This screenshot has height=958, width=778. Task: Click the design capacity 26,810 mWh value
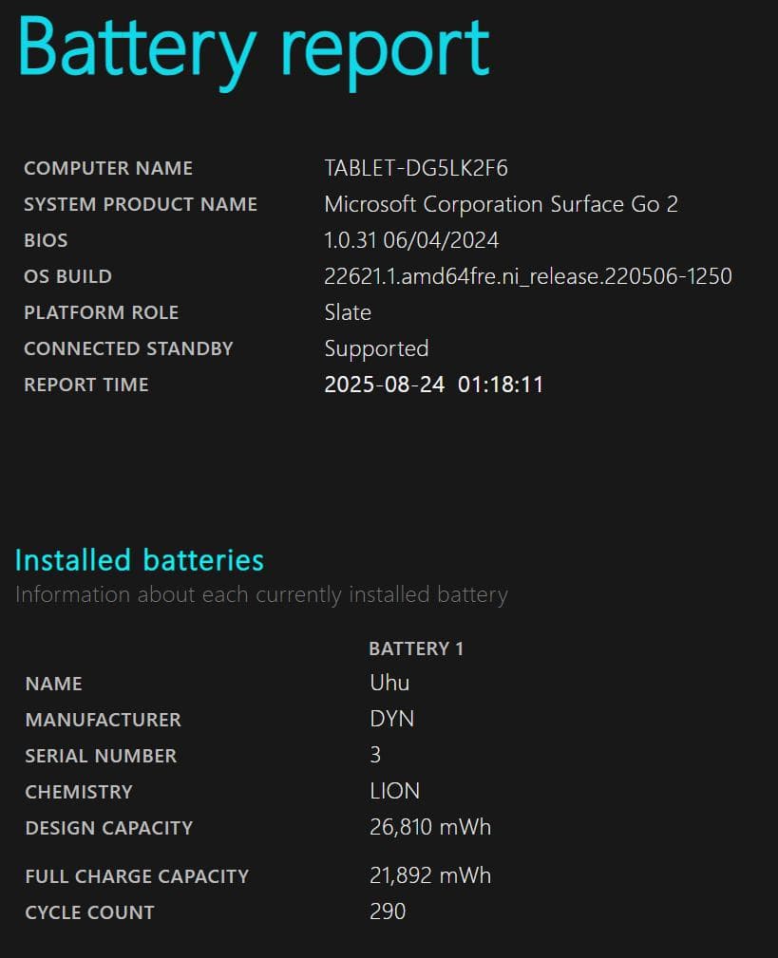[x=429, y=827]
